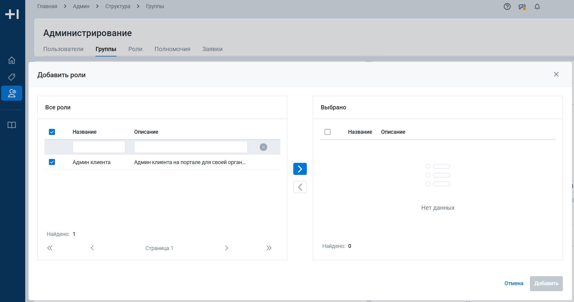574x302 pixels.
Task: Click the Название filter input field
Action: point(99,147)
